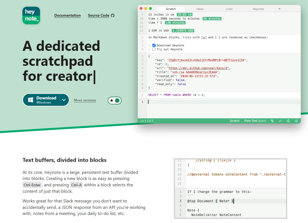Viewport: 308px width, 223px height.
Task: Click the More versions link
Action: pos(85,100)
